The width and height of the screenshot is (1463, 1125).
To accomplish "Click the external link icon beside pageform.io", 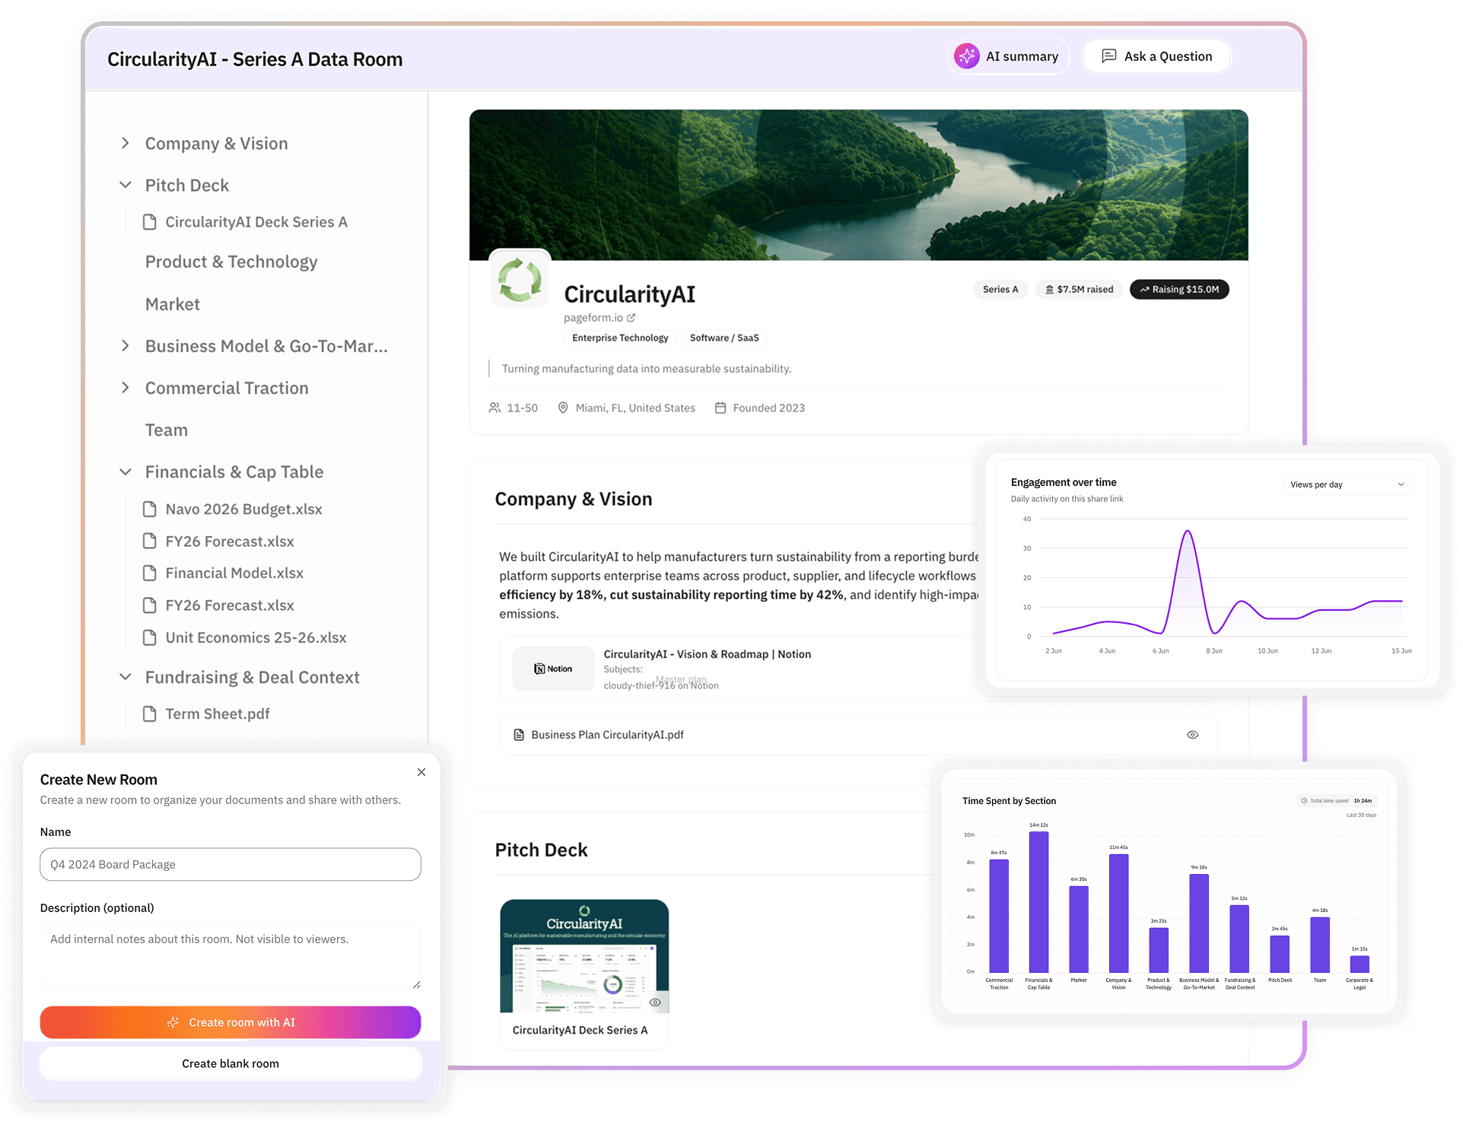I will pos(631,318).
